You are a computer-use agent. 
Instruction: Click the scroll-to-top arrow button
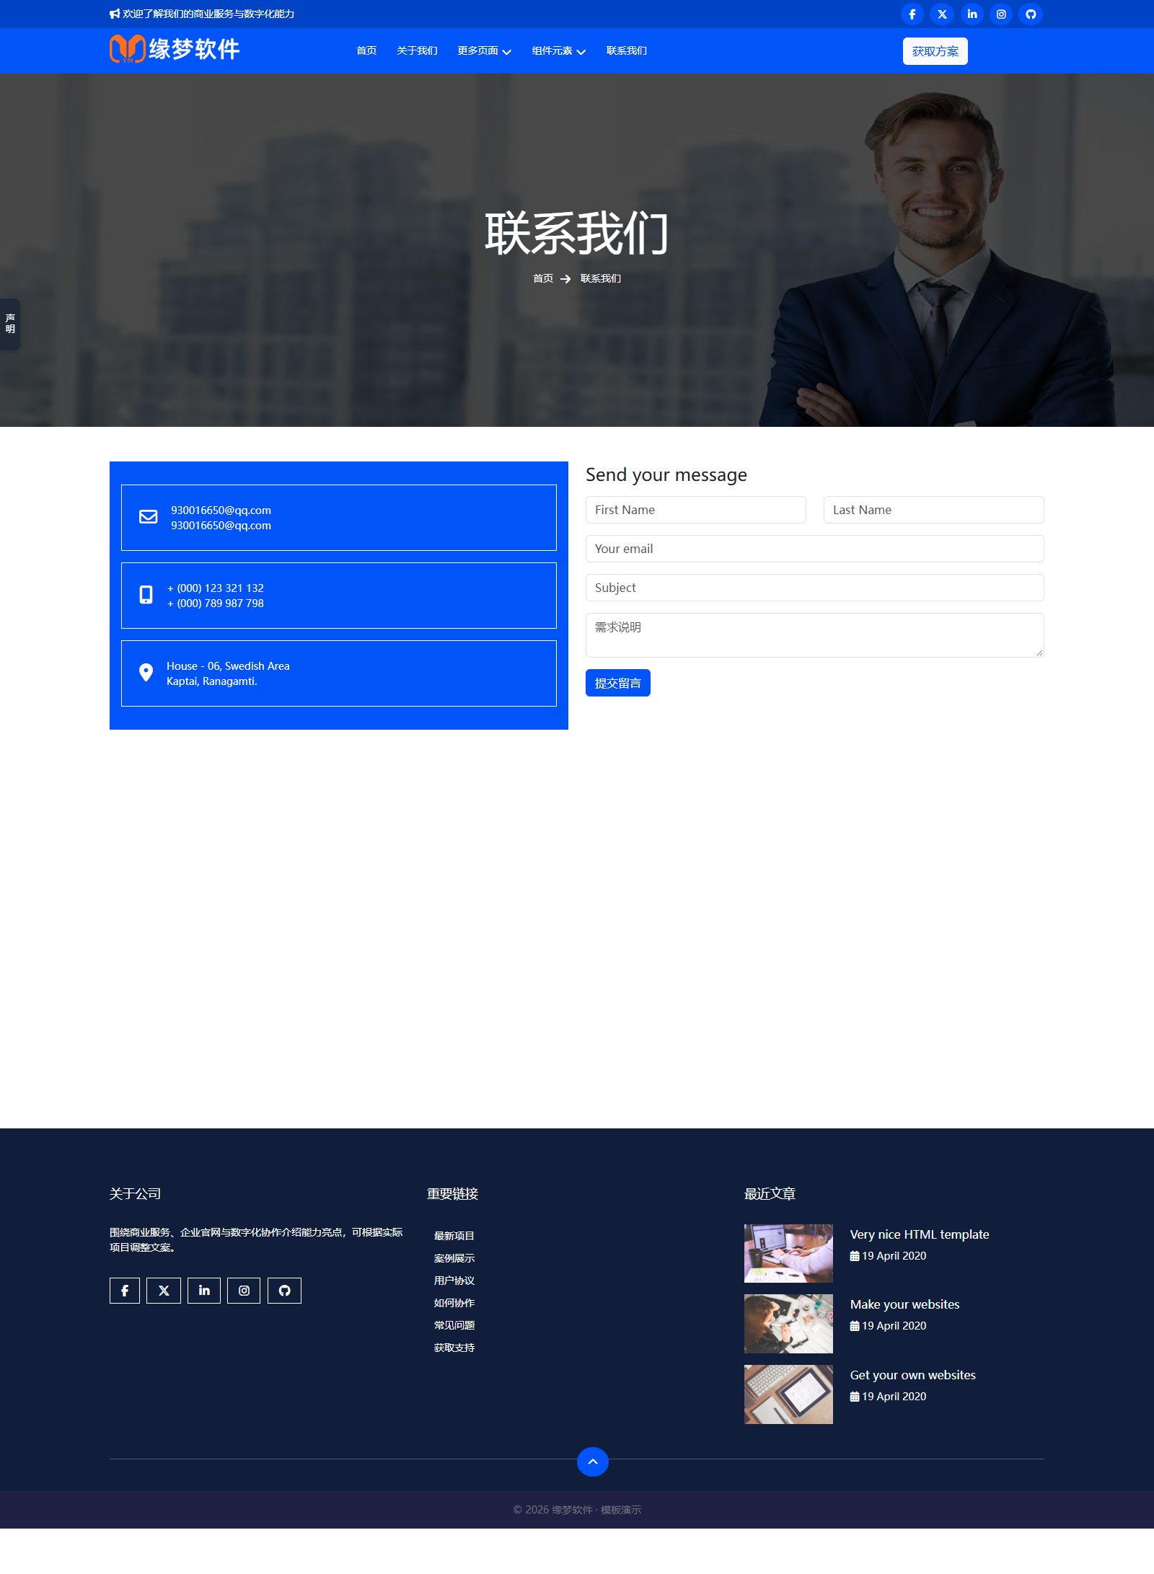click(593, 1462)
